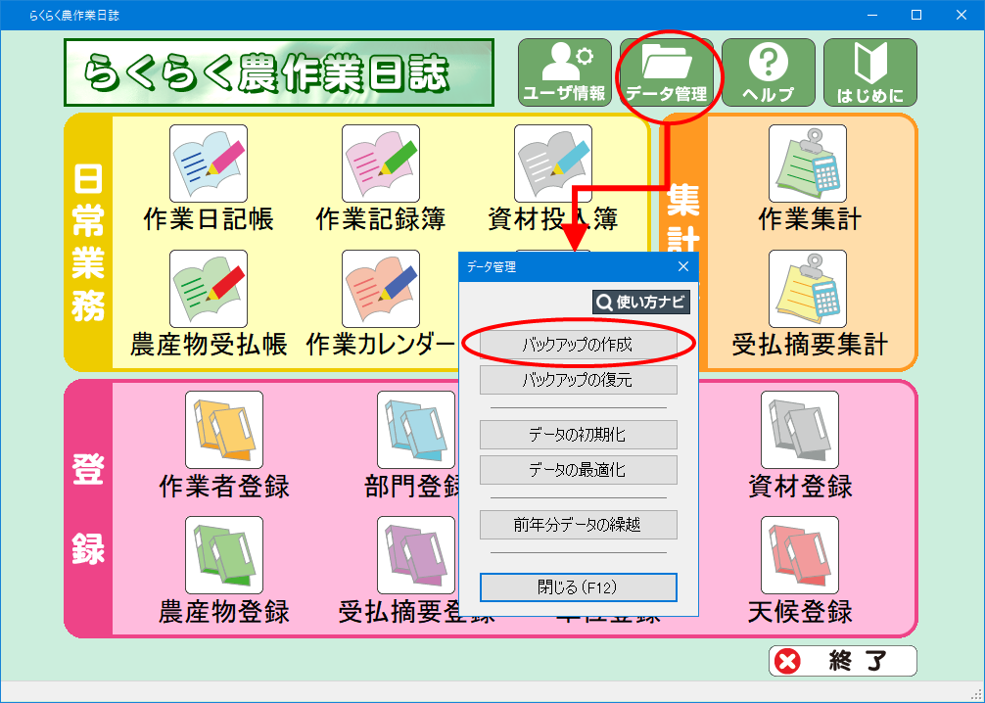
Task: Click the 終了 exit button
Action: (842, 661)
